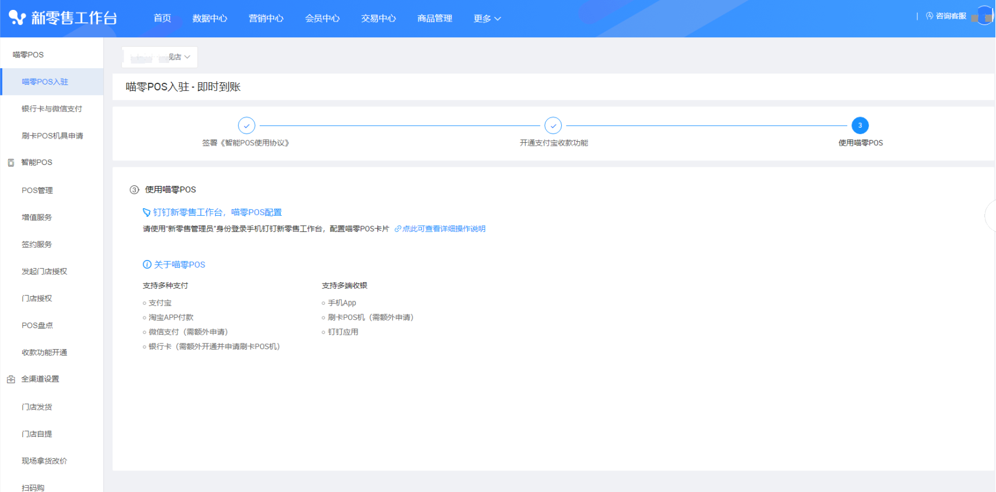This screenshot has height=492, width=996.
Task: Click the step 3 circle indicator
Action: (x=860, y=125)
